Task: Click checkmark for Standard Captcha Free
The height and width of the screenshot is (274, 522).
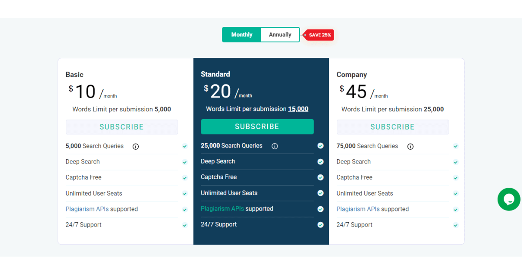Action: [321, 177]
